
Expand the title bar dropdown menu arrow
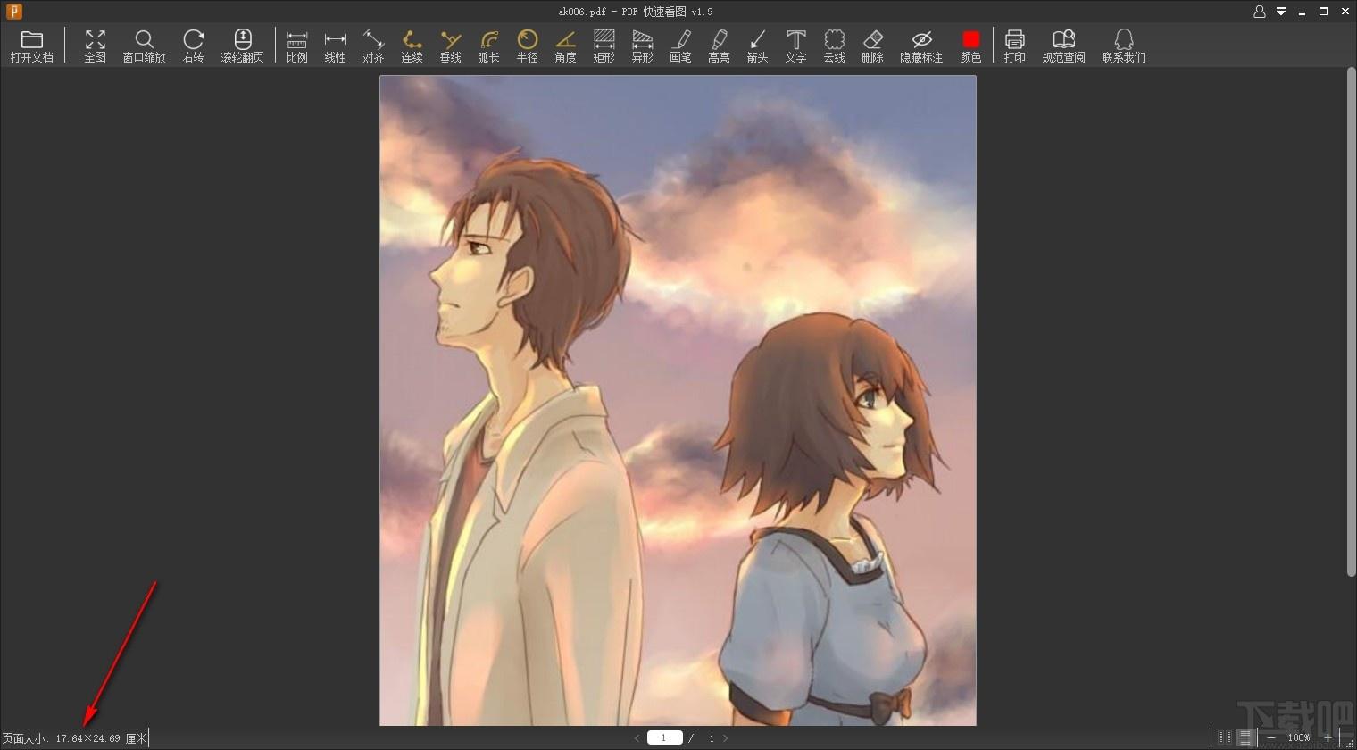click(x=1281, y=12)
